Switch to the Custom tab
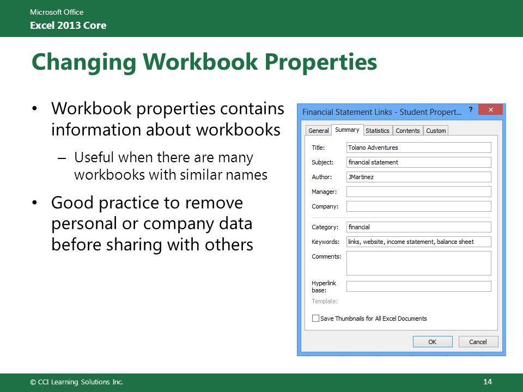523x392 pixels. pyautogui.click(x=436, y=131)
